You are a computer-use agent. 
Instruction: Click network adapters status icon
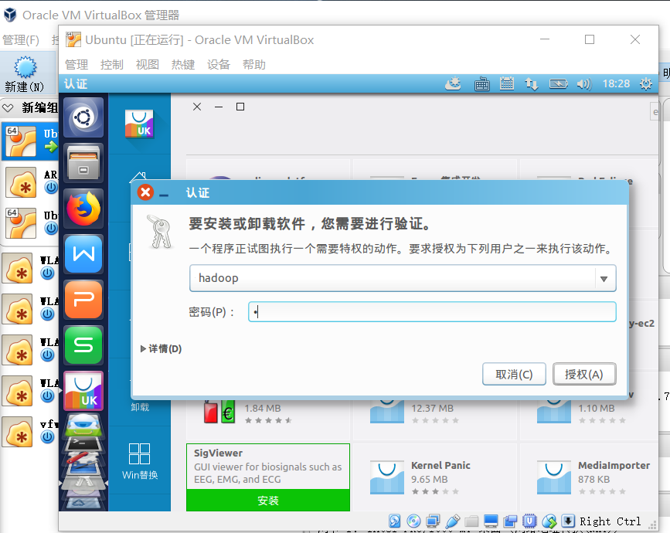(433, 521)
